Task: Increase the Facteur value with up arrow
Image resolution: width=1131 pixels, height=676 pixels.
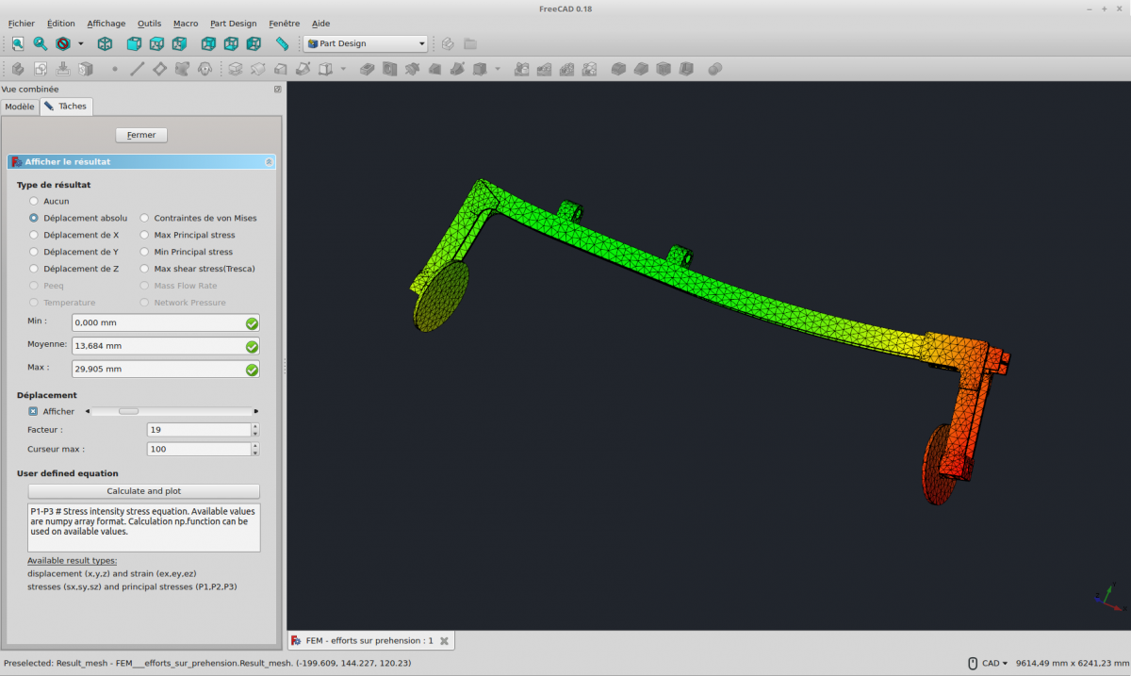Action: pyautogui.click(x=254, y=426)
